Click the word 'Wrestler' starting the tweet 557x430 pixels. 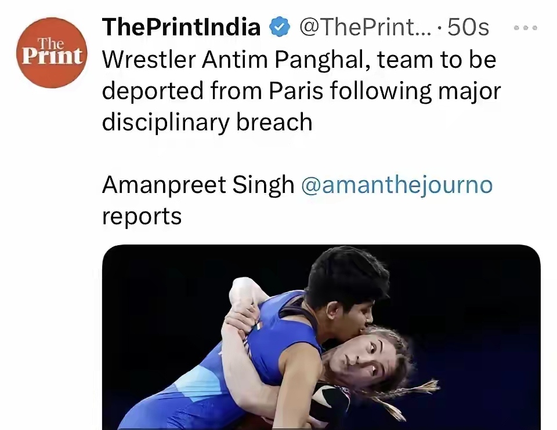(149, 59)
